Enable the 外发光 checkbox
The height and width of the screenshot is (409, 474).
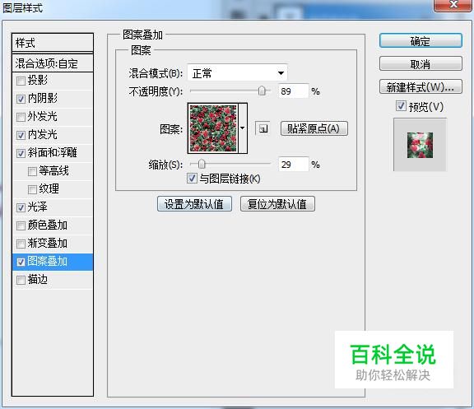tap(21, 117)
